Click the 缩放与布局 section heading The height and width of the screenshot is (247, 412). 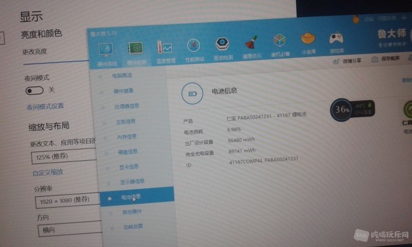(x=49, y=127)
